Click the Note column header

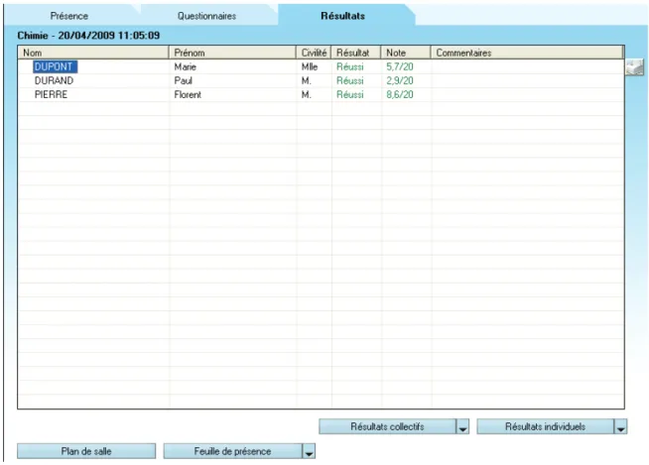pos(406,53)
